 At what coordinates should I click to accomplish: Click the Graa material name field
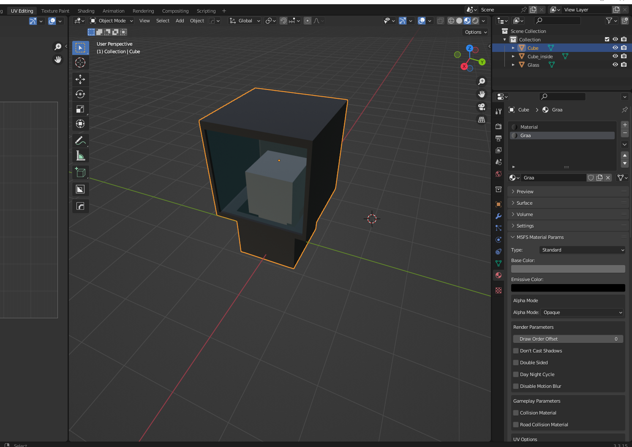(x=553, y=177)
